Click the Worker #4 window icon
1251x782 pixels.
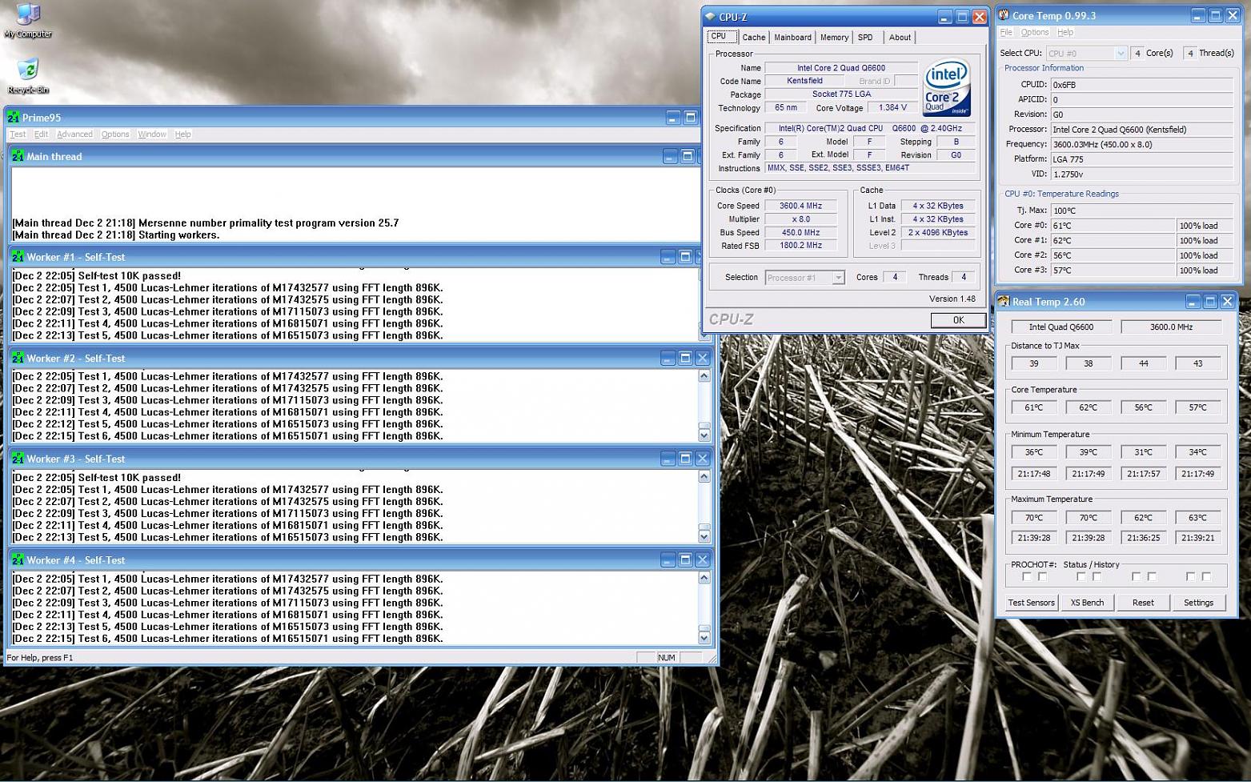tap(18, 559)
